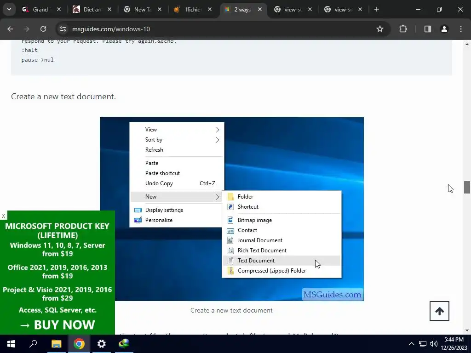
Task: Open the globe download manager taskbar icon
Action: pos(124,344)
